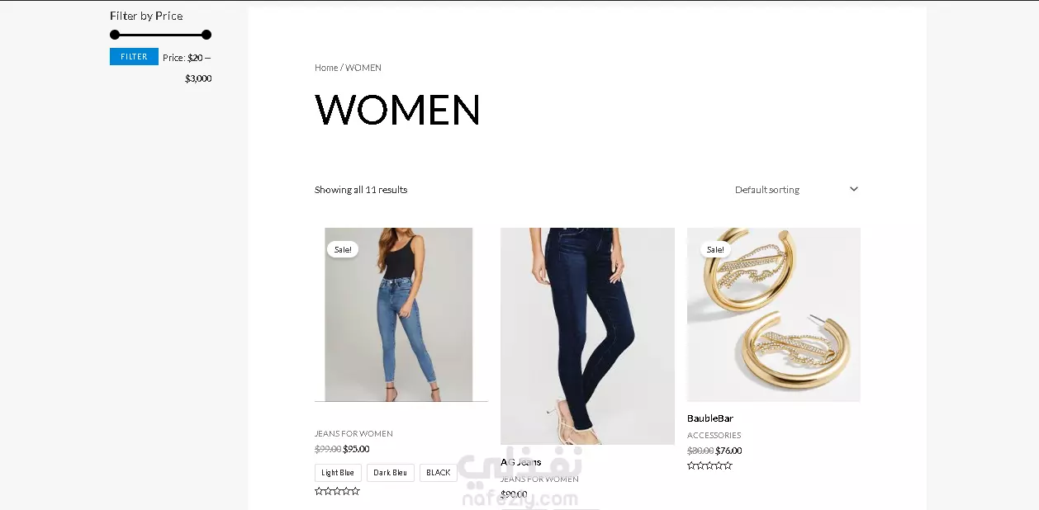Click the Sale! badge on blue jeans
1039x510 pixels.
(x=343, y=249)
